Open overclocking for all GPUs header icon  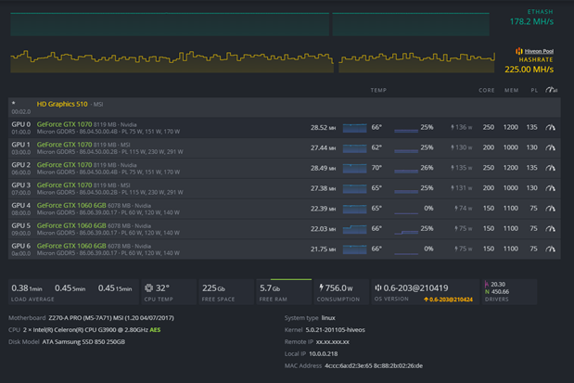[552, 90]
